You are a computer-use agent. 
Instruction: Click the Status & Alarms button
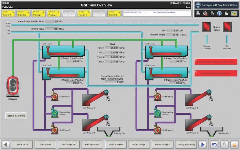coord(16,116)
